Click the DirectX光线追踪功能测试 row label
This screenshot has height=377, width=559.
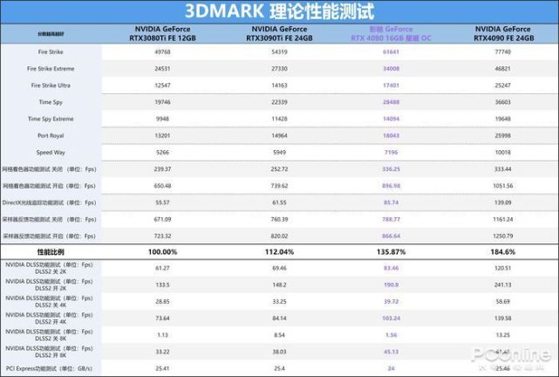(49, 202)
